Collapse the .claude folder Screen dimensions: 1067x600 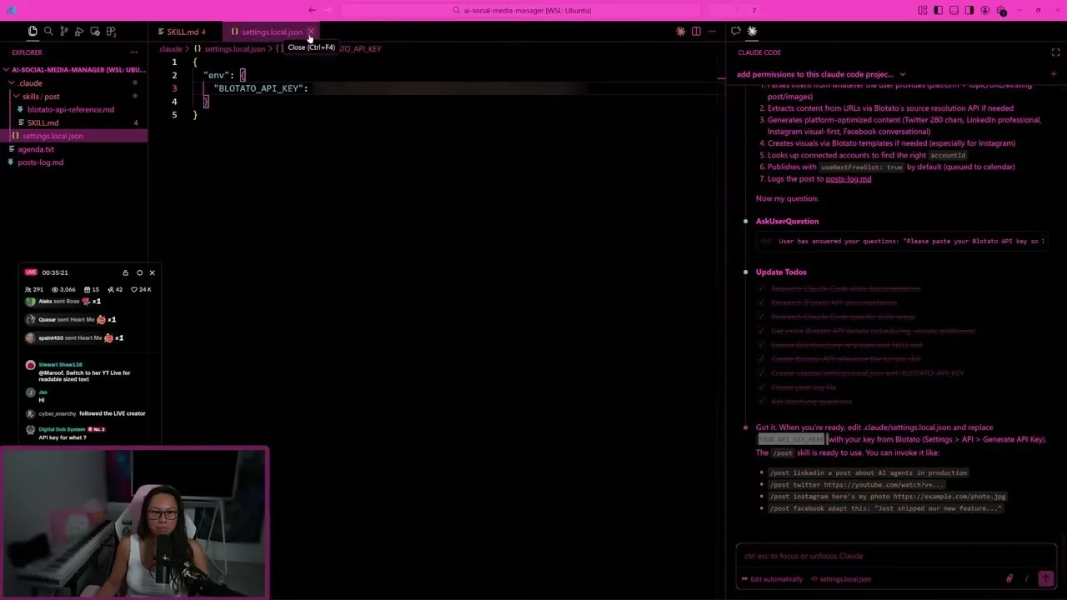74,83
